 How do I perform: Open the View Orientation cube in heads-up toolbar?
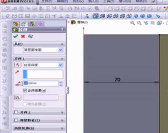point(159,23)
